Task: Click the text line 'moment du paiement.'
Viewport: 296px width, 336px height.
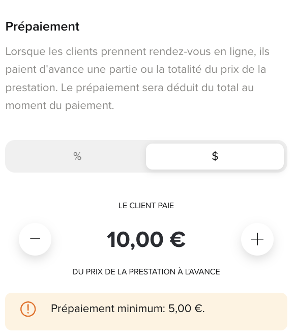Action: tap(60, 106)
